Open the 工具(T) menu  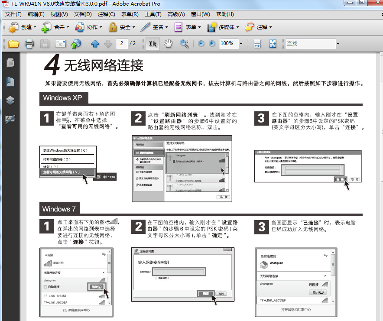pyautogui.click(x=153, y=14)
